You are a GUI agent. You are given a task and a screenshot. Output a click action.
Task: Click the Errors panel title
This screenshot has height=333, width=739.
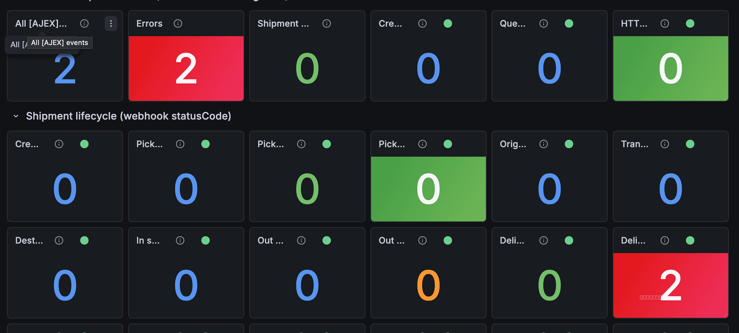click(149, 23)
